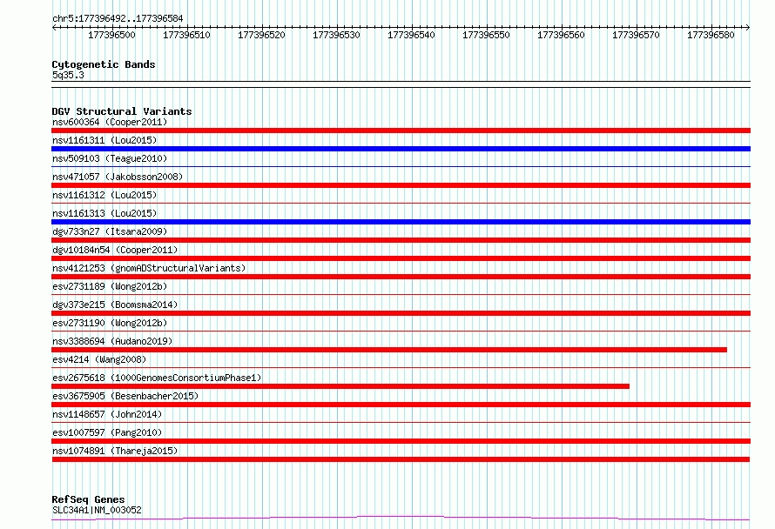This screenshot has height=529, width=775.
Task: Open nsv3388694 (Audano2019) variant
Action: tap(112, 341)
